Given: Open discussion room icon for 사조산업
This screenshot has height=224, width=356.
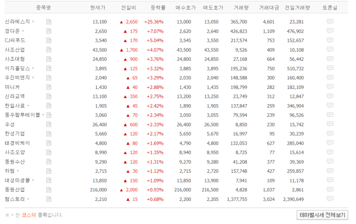Looking at the screenshot, I should (330, 49).
